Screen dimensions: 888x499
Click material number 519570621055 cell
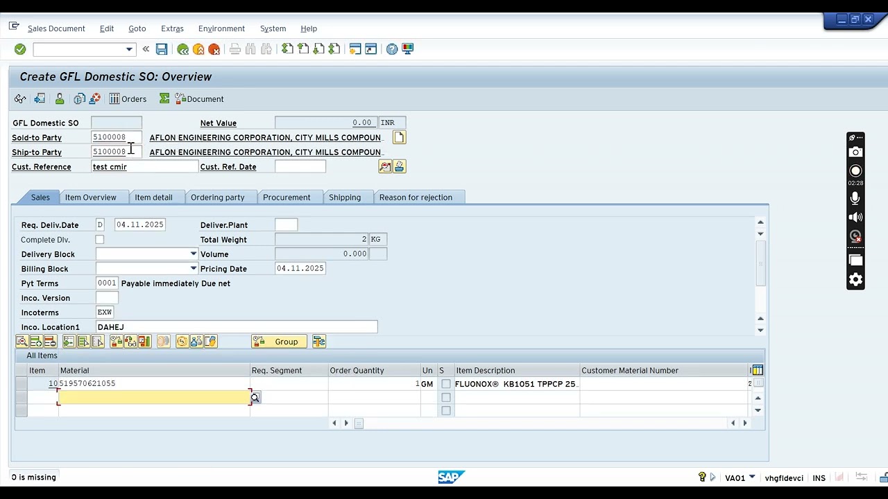[154, 384]
